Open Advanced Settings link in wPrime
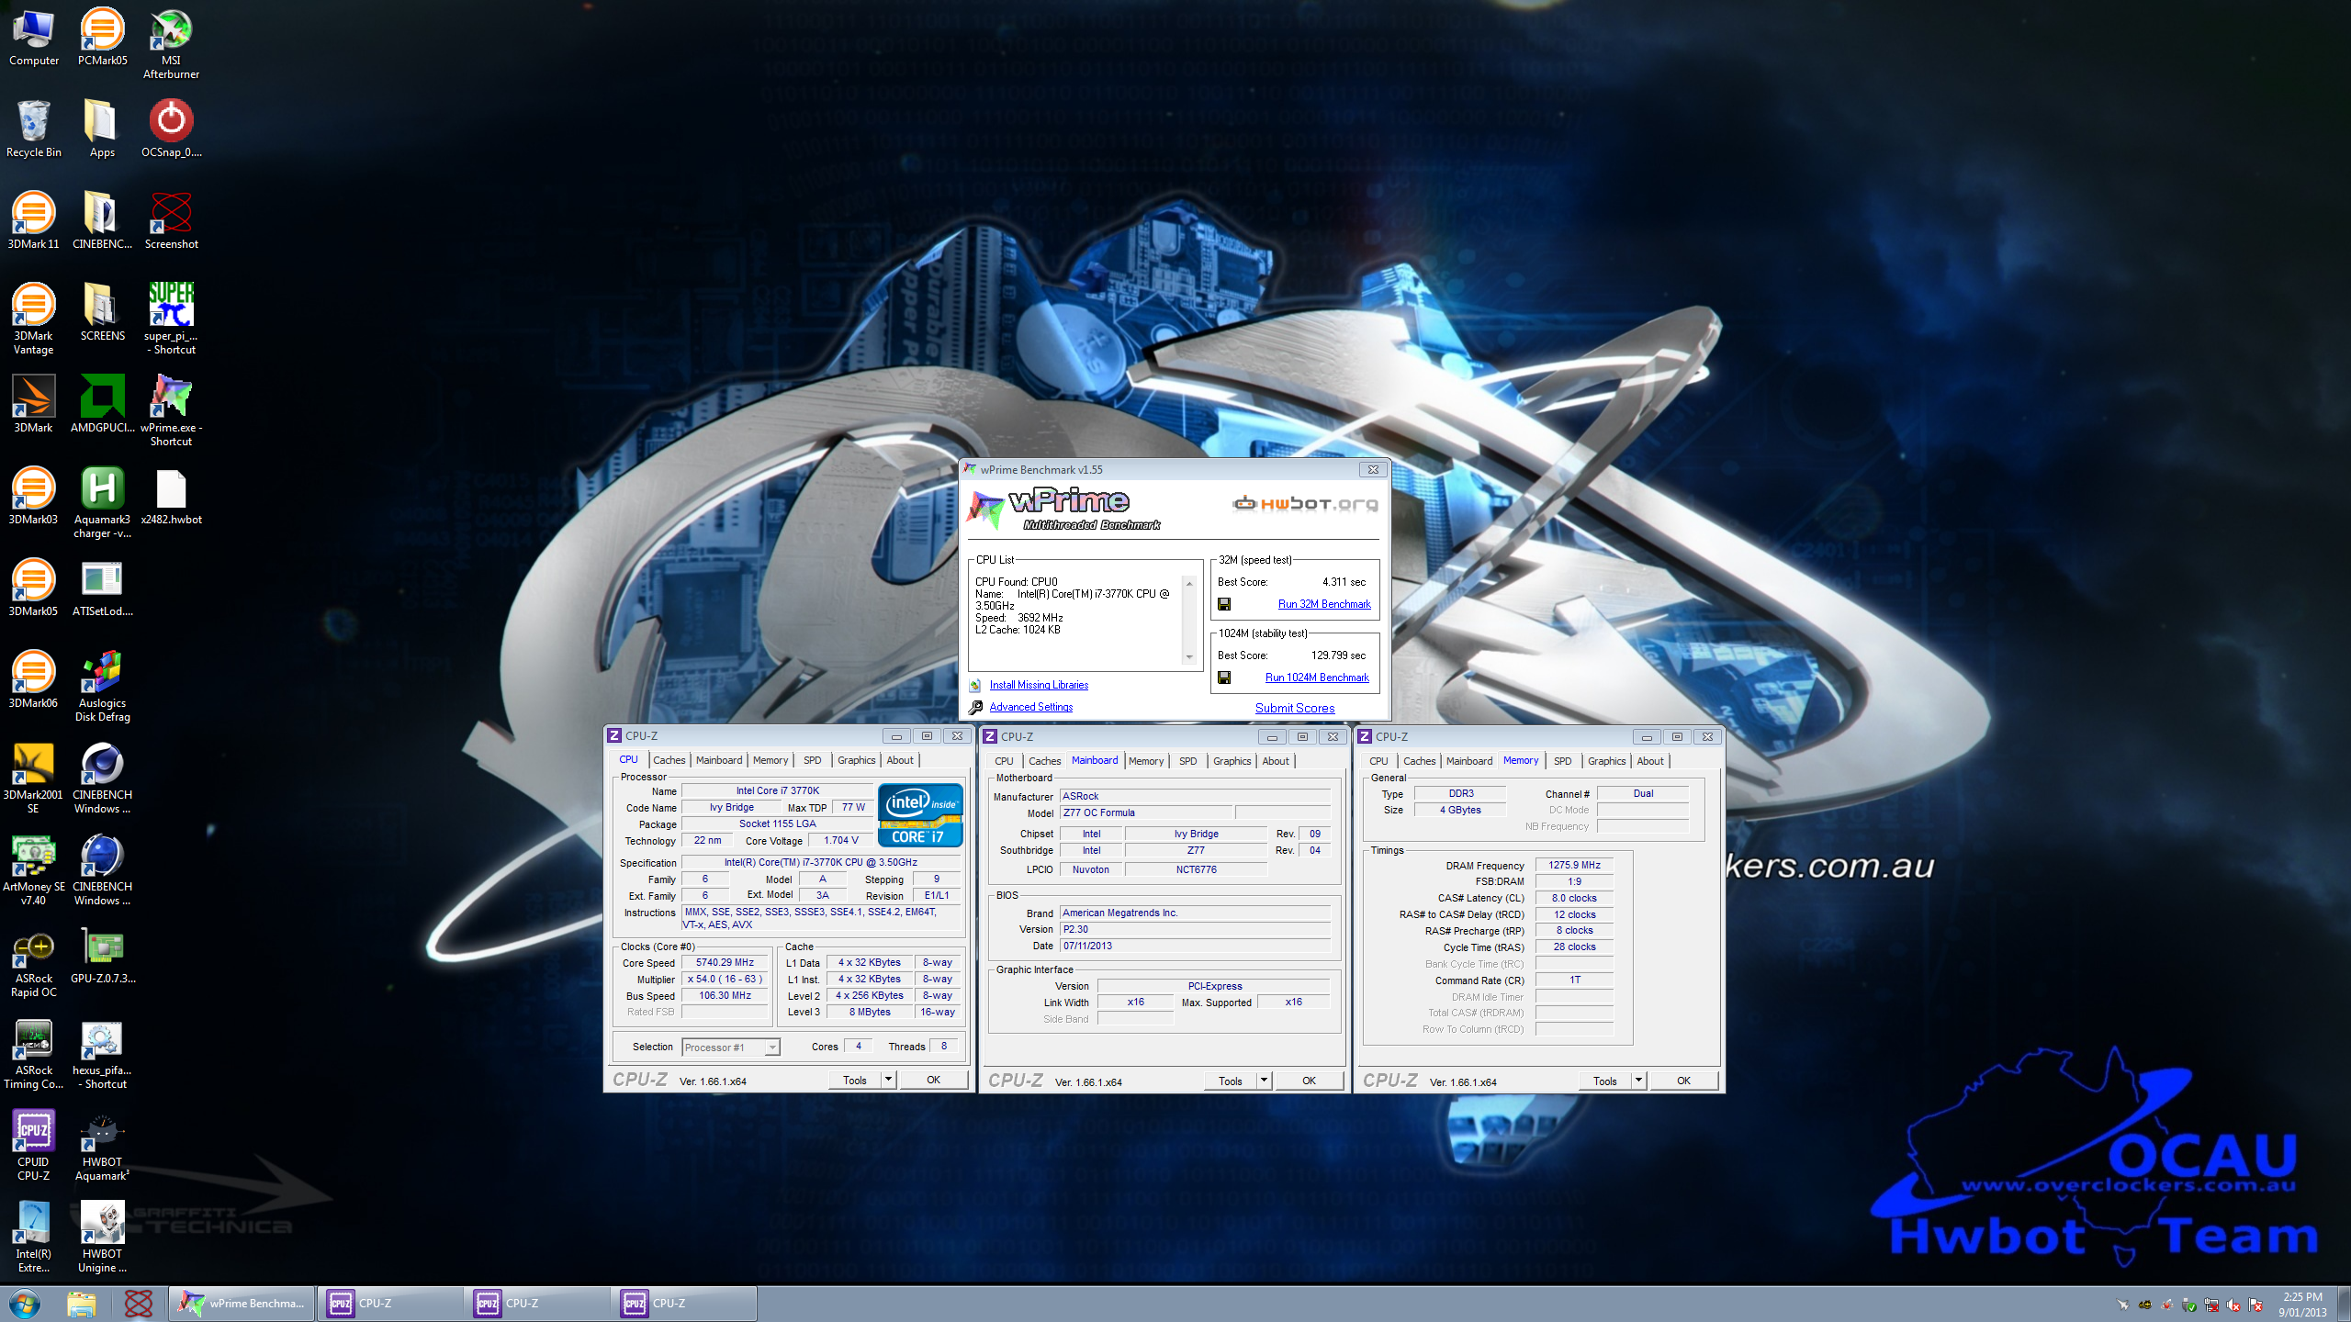Viewport: 2351px width, 1322px height. pyautogui.click(x=1031, y=707)
